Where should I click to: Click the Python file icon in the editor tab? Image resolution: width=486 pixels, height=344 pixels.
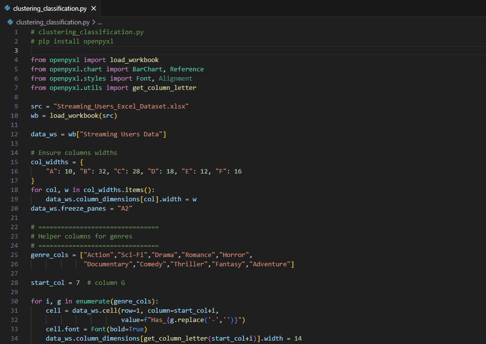coord(7,8)
